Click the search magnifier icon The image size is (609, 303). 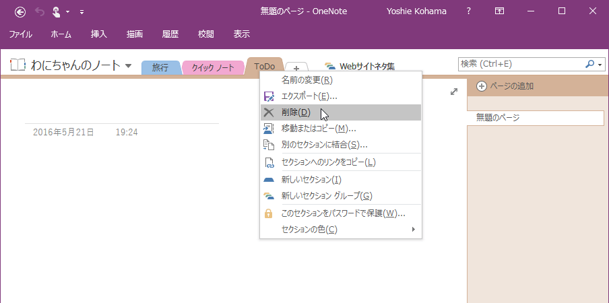click(x=590, y=64)
